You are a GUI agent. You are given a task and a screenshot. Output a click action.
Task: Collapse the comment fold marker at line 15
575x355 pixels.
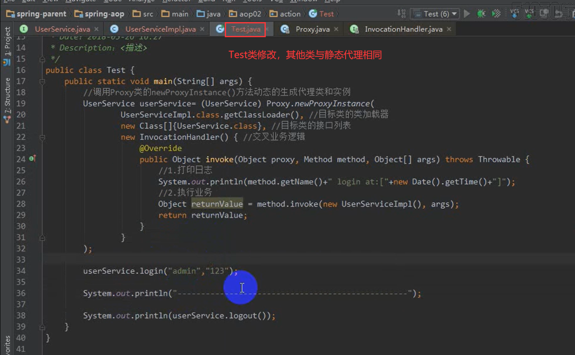click(x=42, y=59)
